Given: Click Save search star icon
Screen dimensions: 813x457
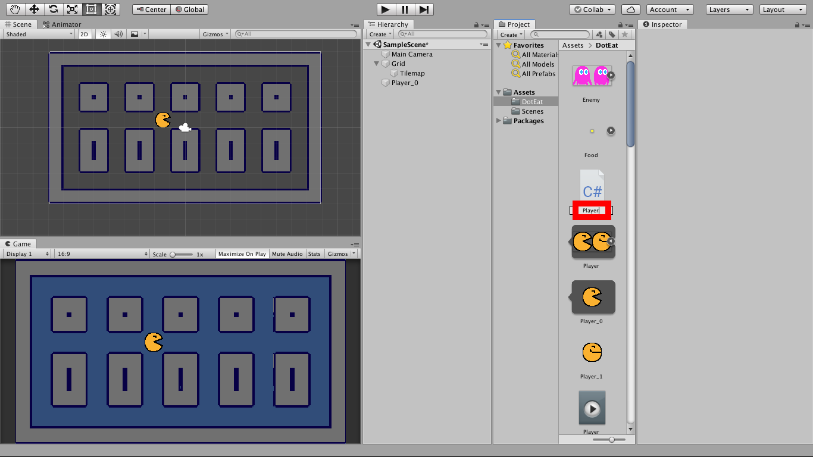Looking at the screenshot, I should [x=624, y=35].
